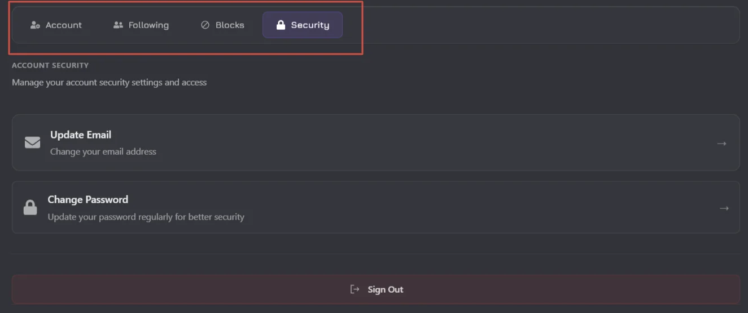
Task: Click the 'Change your email address' description
Action: pos(103,151)
